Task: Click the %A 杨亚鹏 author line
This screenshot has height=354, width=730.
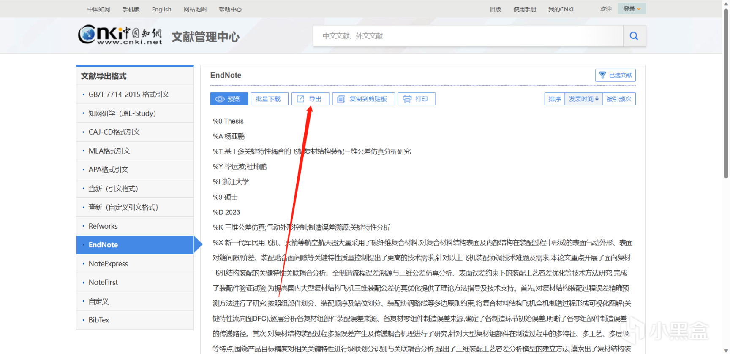Action: pos(229,136)
